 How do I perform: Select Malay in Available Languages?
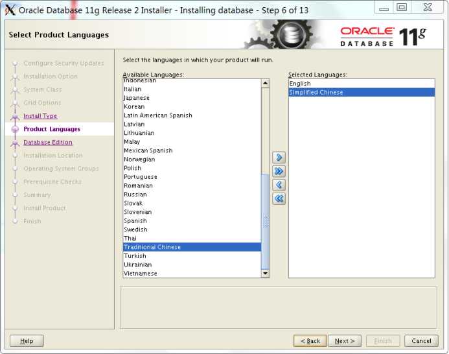(x=192, y=141)
